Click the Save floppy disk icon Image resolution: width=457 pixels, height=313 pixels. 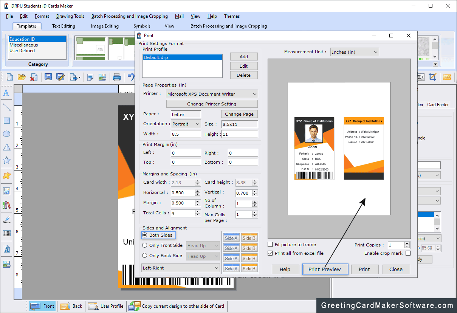point(48,77)
